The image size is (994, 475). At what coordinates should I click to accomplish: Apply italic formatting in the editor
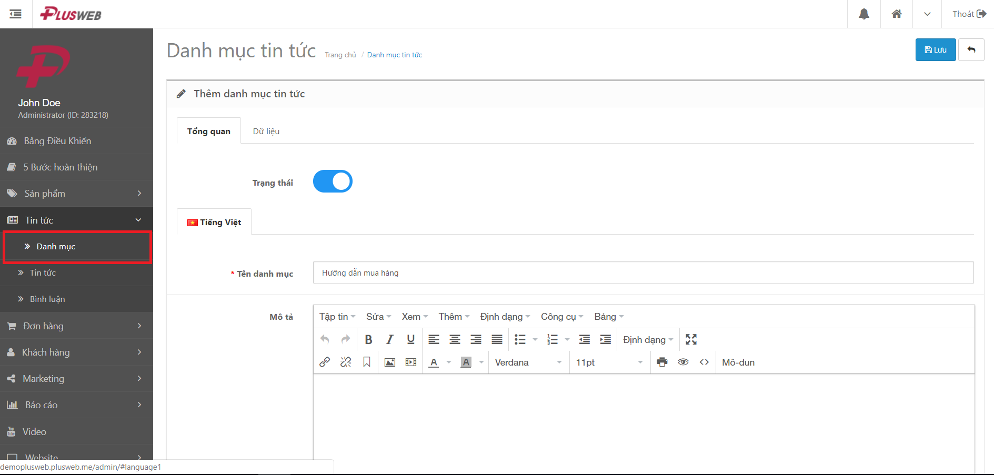389,340
